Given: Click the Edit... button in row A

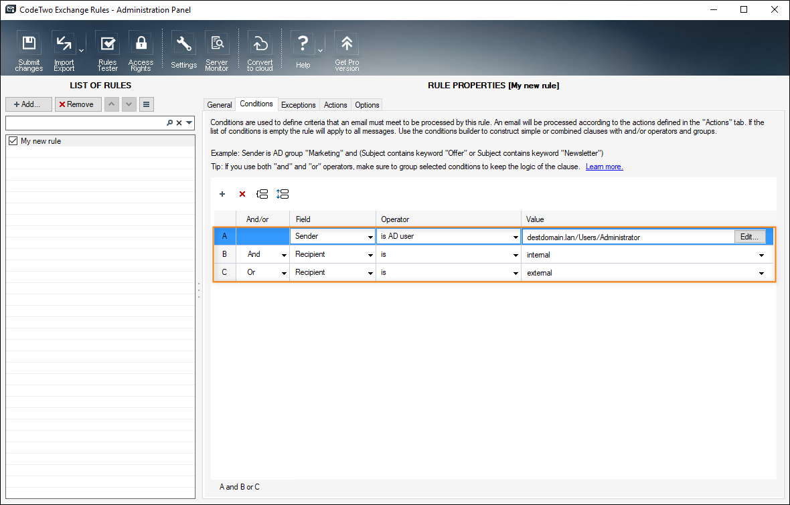Looking at the screenshot, I should pyautogui.click(x=750, y=237).
